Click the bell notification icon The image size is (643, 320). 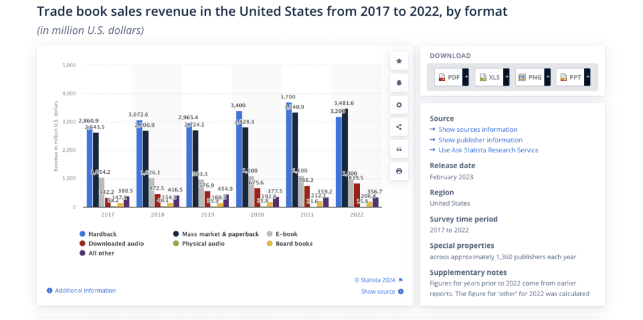[x=399, y=83]
